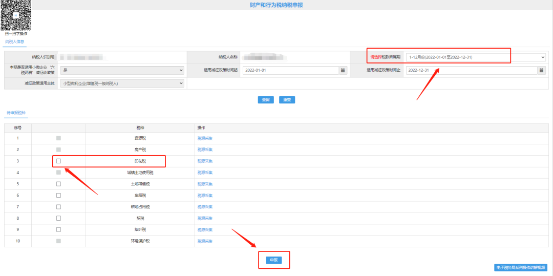This screenshot has width=553, height=276.
Task: Click 税源采集 link for 印花税
Action: (x=205, y=161)
